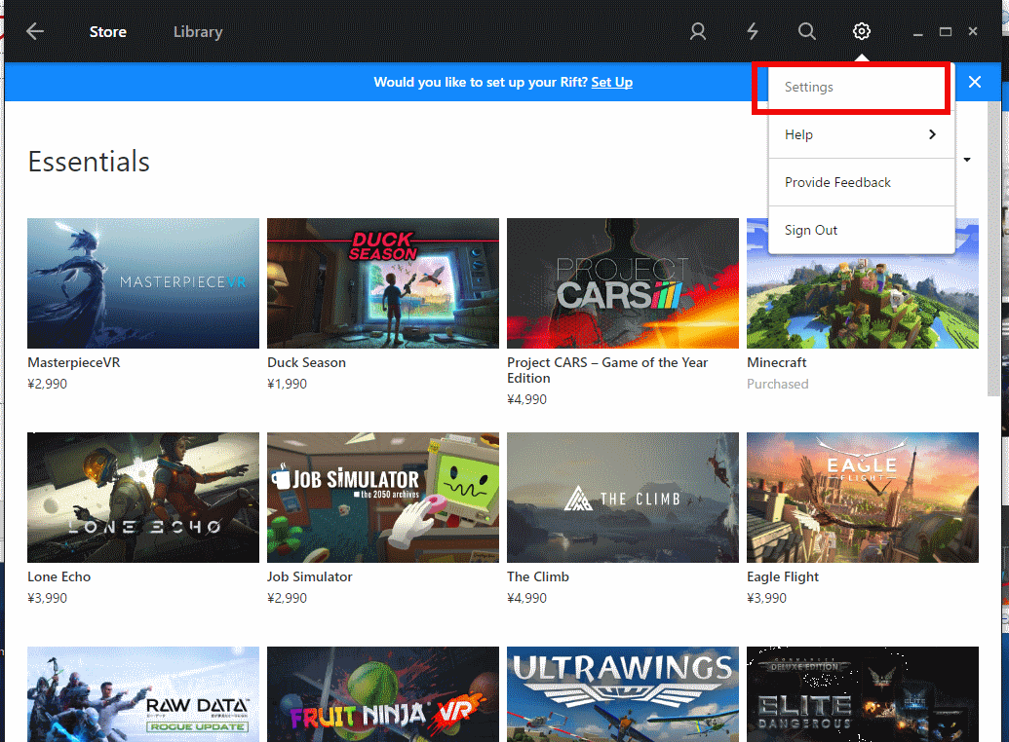
Task: Open the Fruit Ninja VR thumbnail
Action: click(383, 693)
